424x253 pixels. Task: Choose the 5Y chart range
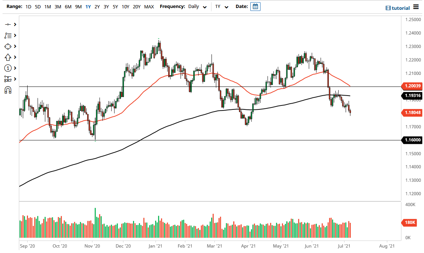(x=115, y=7)
